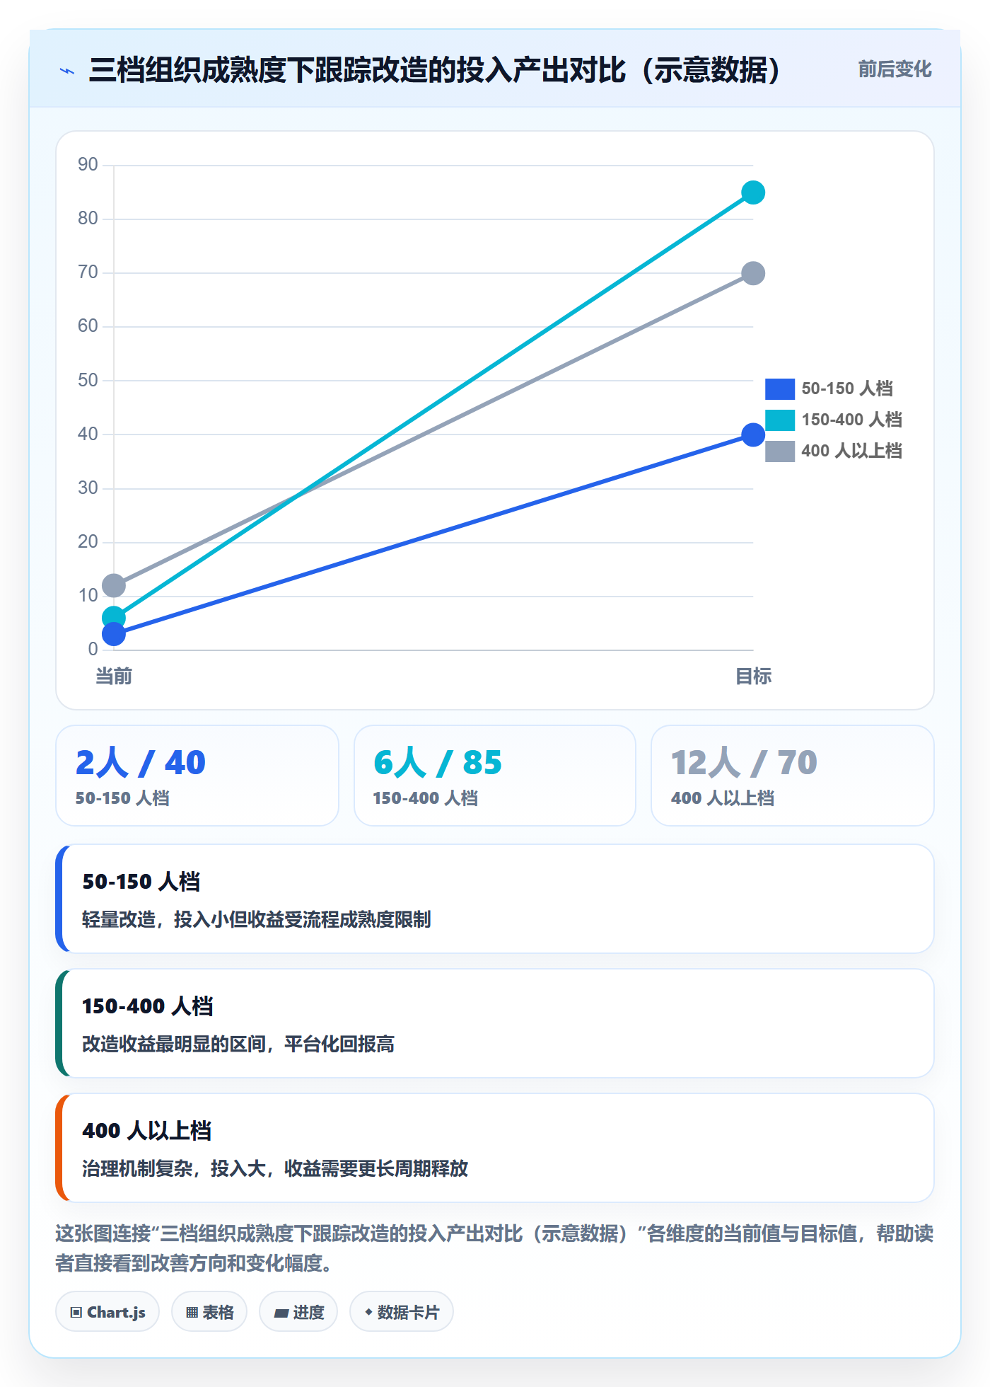Click the y-axis label 90
Image resolution: width=990 pixels, height=1387 pixels.
(x=88, y=164)
